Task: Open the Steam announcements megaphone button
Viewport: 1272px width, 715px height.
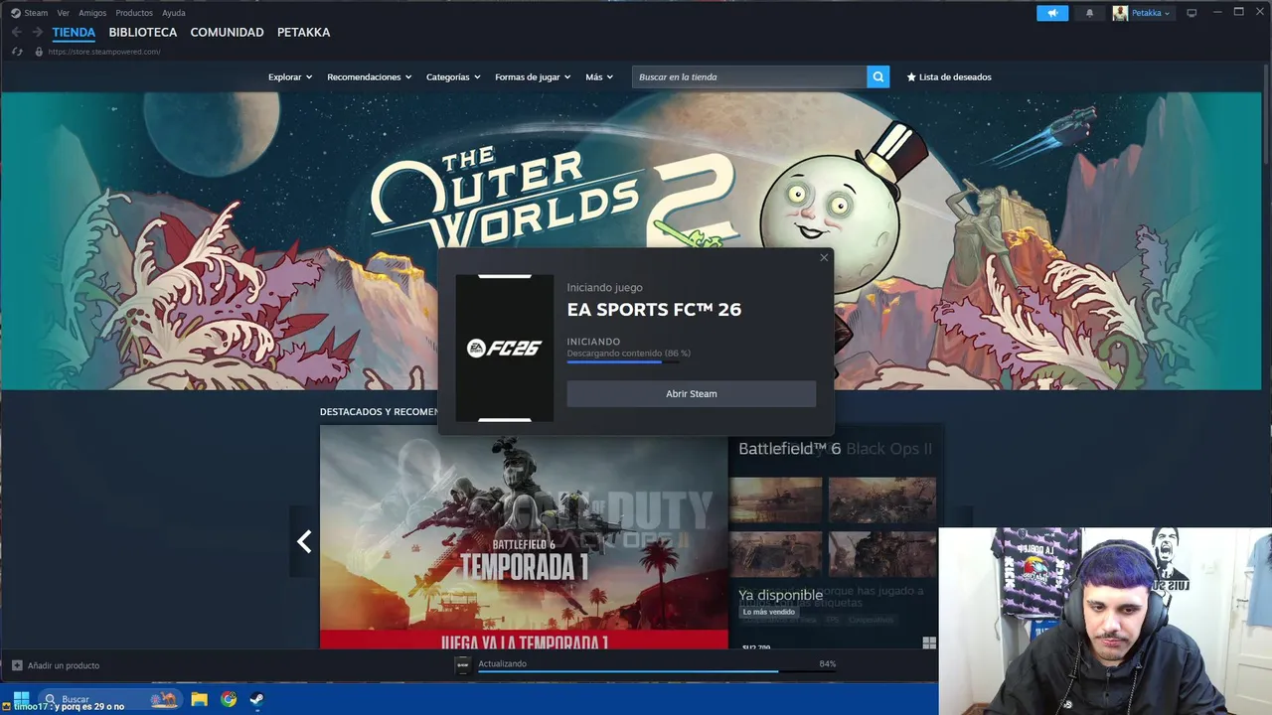Action: [1052, 13]
